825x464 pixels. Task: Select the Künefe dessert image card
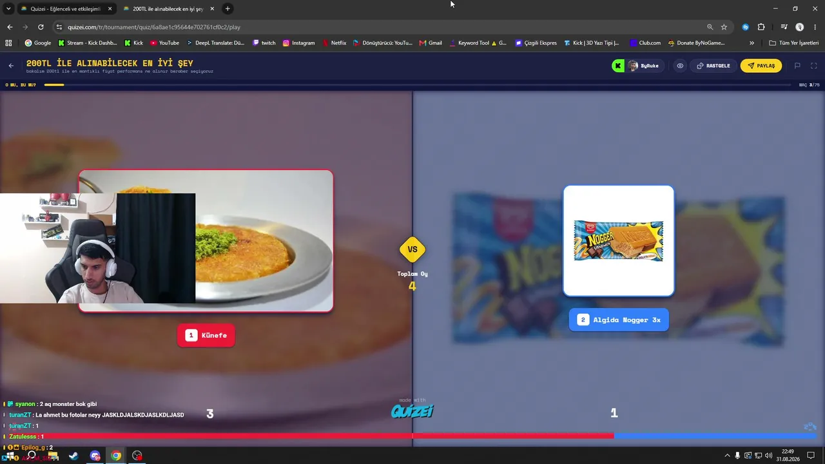tap(206, 241)
